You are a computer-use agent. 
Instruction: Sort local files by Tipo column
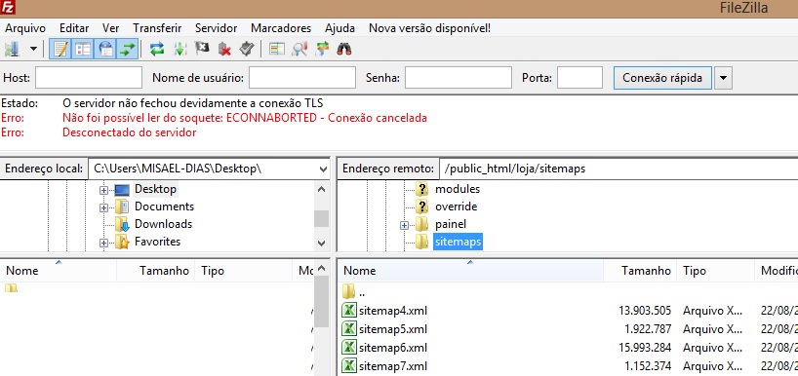(x=243, y=271)
